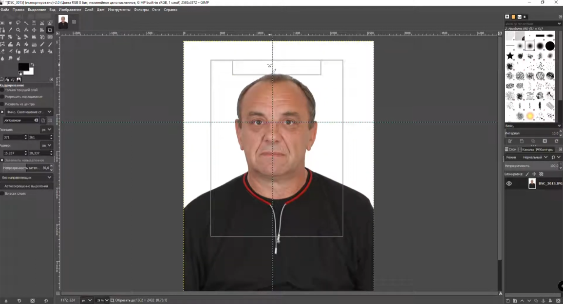563x304 pixels.
Task: Enable Рисовать из центра checkbox
Action: click(2, 104)
